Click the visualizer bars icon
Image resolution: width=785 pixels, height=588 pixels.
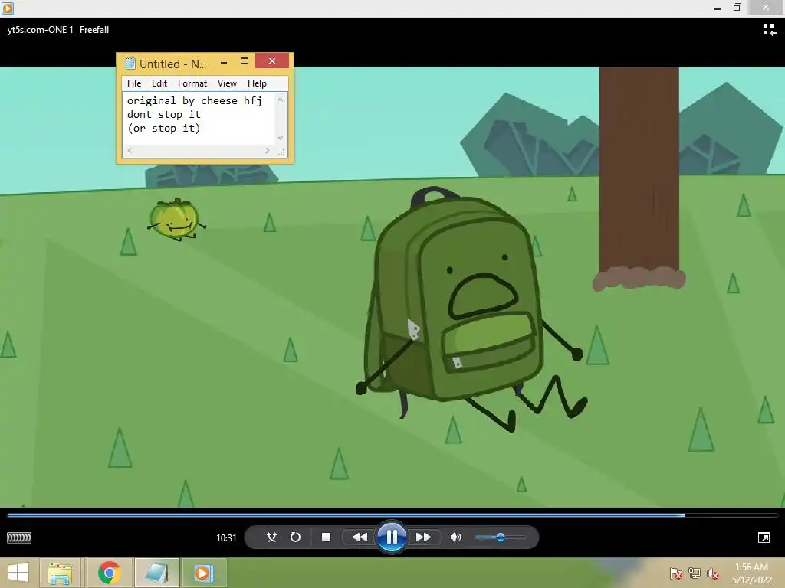[x=19, y=537]
